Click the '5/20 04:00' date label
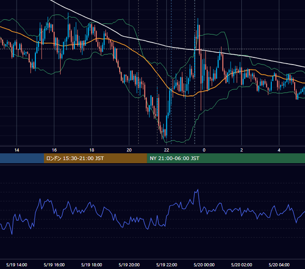The width and height of the screenshot is (305, 269). pos(279,265)
